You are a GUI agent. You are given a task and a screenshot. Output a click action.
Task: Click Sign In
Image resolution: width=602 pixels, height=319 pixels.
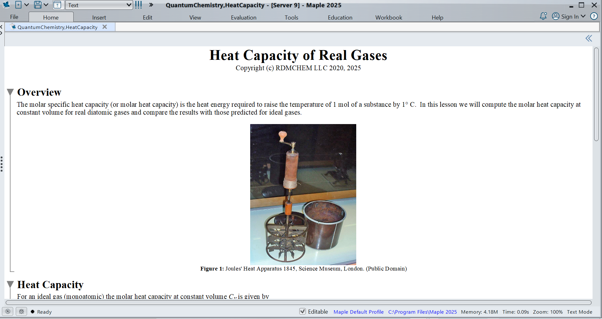coord(570,16)
